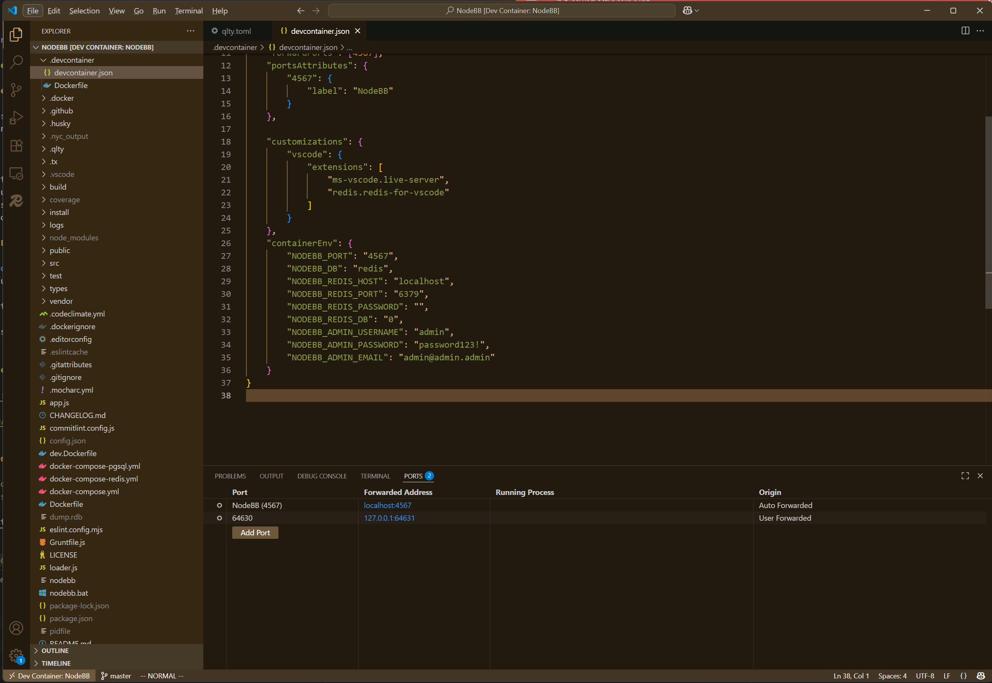The height and width of the screenshot is (683, 992).
Task: Open the File menu
Action: click(x=33, y=11)
